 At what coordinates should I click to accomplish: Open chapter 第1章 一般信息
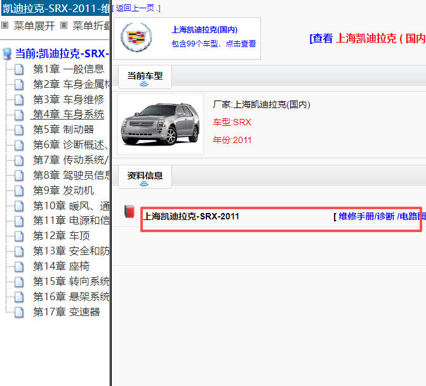click(69, 69)
